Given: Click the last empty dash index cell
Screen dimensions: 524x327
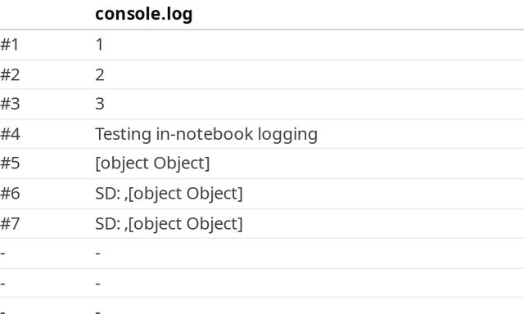Looking at the screenshot, I should coord(2,312).
